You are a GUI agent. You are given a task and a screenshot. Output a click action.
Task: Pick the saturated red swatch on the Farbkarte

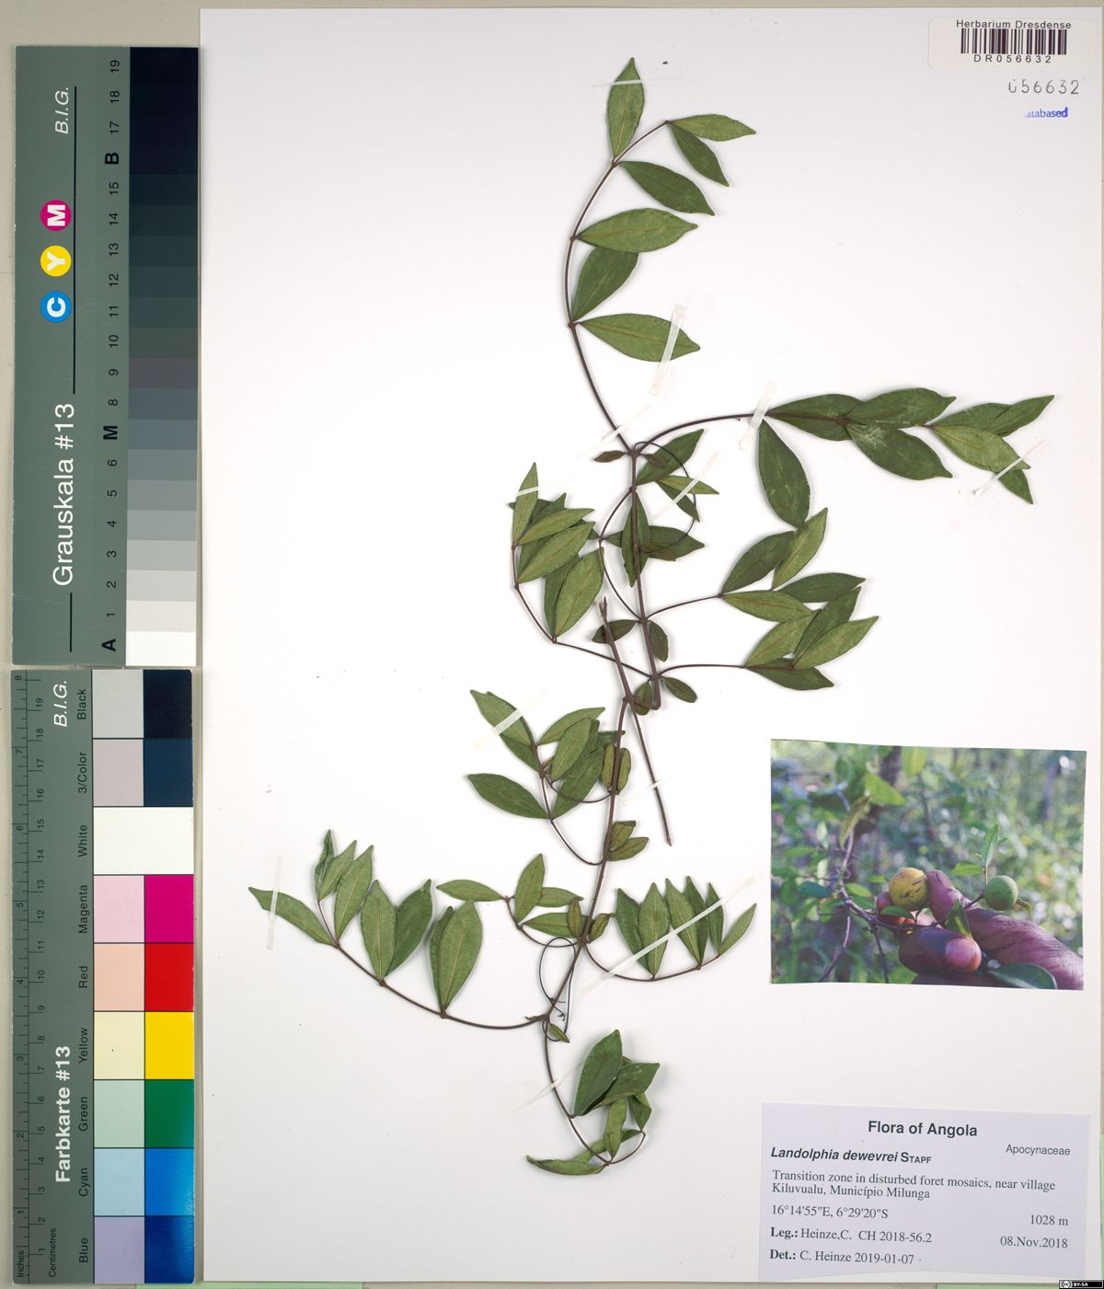[168, 976]
